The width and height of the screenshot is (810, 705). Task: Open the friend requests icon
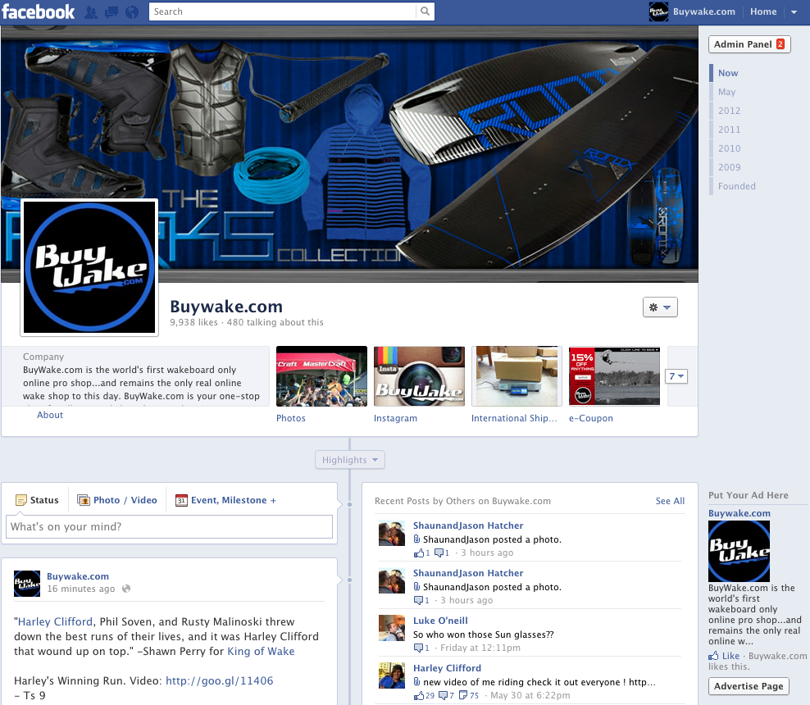pos(90,12)
